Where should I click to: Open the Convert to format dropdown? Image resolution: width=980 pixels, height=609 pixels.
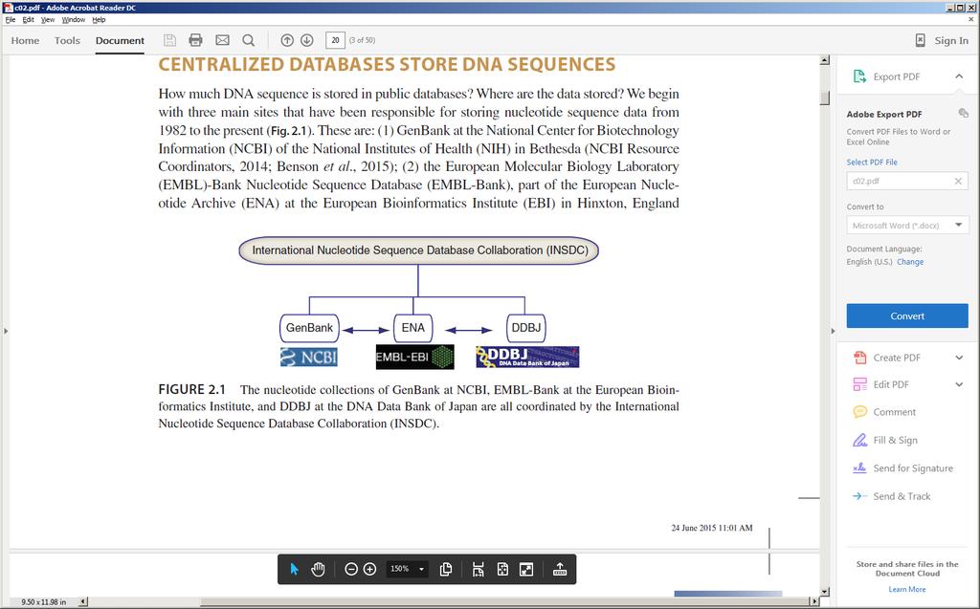907,225
